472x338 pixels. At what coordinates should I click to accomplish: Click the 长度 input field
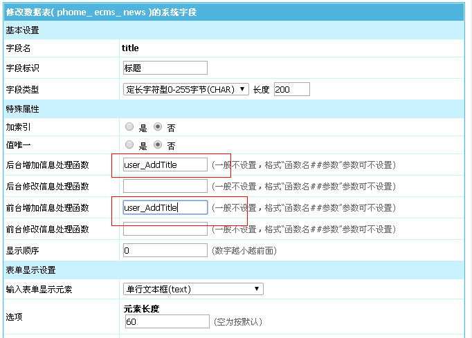point(291,89)
